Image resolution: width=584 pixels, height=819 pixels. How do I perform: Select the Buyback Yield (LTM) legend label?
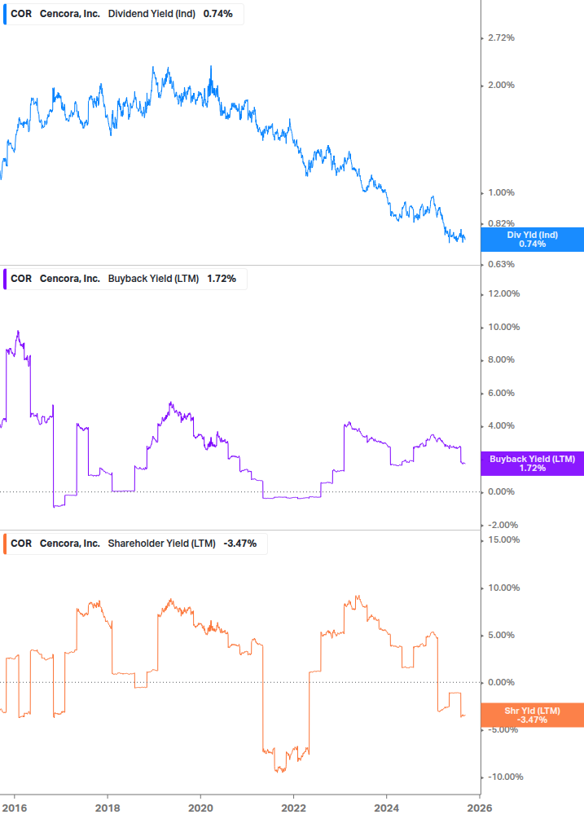154,279
